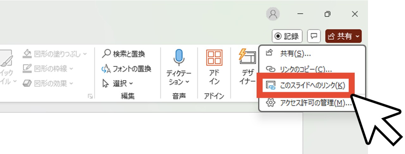This screenshot has height=154, width=405.
Task: Minimize the PowerPoint window
Action: [x=300, y=14]
